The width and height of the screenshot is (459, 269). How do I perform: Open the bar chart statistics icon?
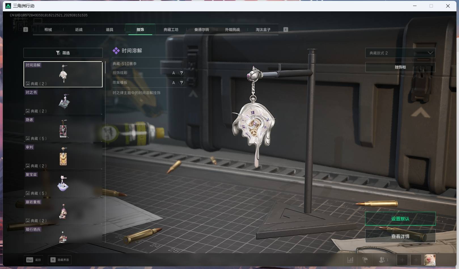pyautogui.click(x=350, y=260)
